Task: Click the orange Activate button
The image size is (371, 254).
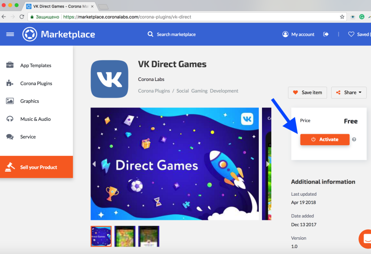Action: pos(325,139)
